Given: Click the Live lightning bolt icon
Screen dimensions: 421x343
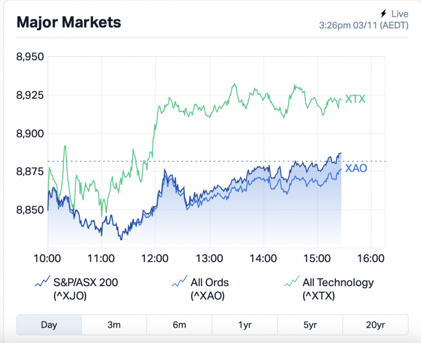Looking at the screenshot, I should (383, 14).
